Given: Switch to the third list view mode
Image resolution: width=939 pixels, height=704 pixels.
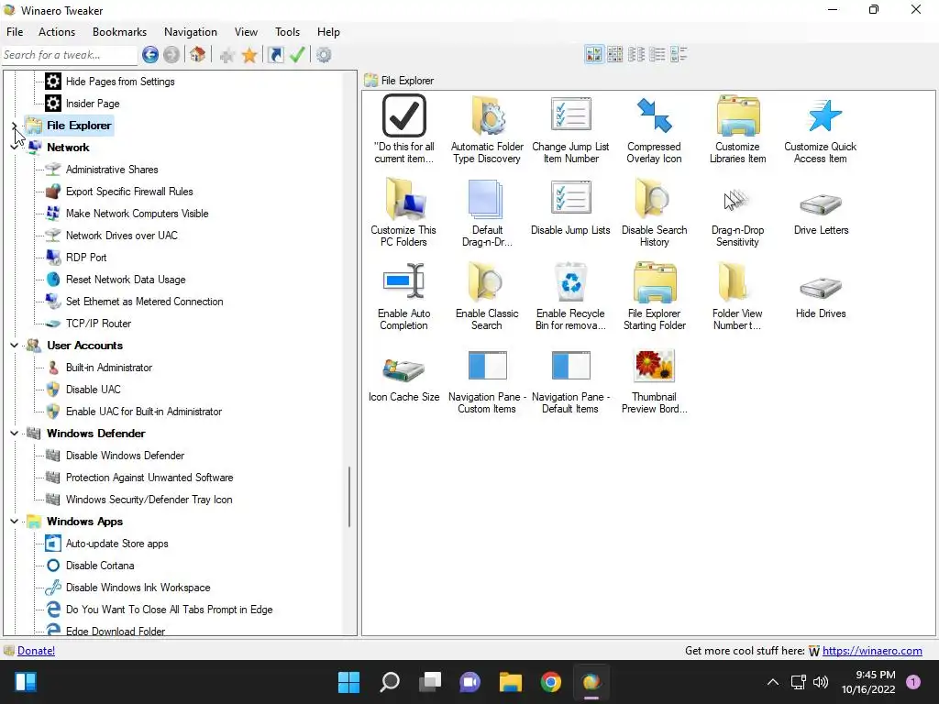Looking at the screenshot, I should (636, 54).
